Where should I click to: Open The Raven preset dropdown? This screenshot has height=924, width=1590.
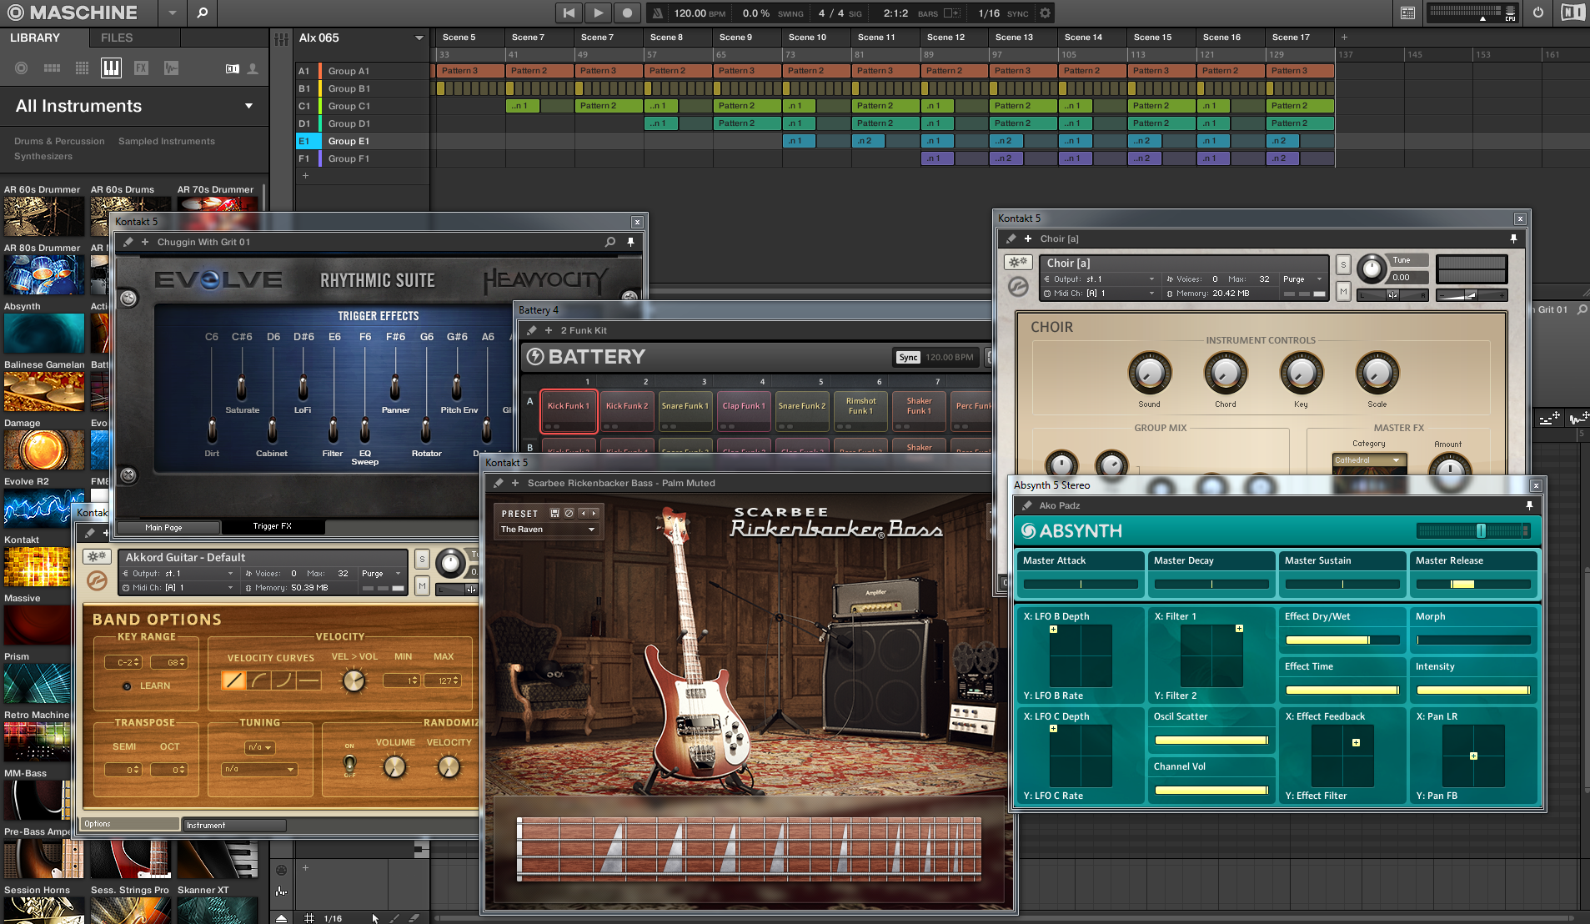click(591, 530)
